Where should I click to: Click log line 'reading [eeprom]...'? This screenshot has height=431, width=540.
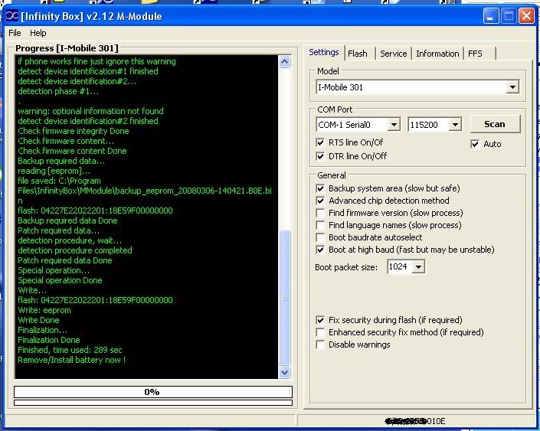[x=54, y=171]
